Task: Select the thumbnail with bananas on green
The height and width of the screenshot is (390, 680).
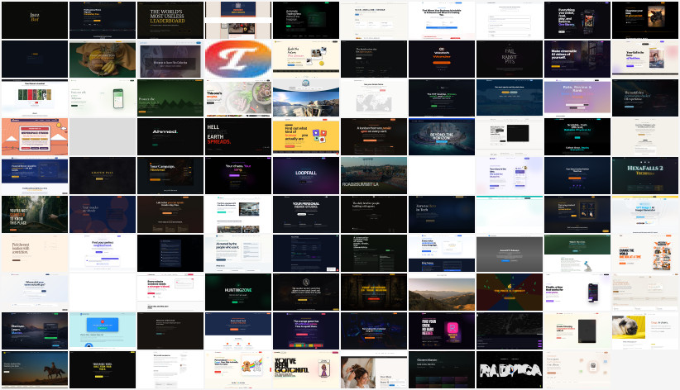Action: pyautogui.click(x=103, y=59)
